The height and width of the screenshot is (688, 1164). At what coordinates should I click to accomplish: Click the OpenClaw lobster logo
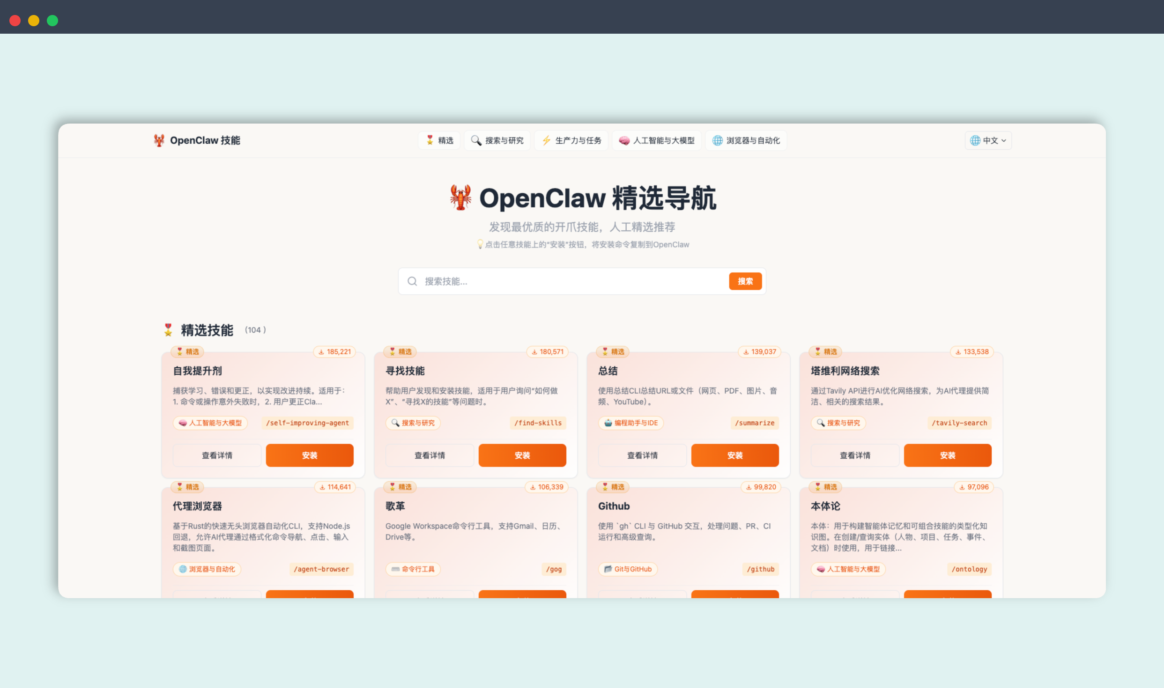[159, 140]
